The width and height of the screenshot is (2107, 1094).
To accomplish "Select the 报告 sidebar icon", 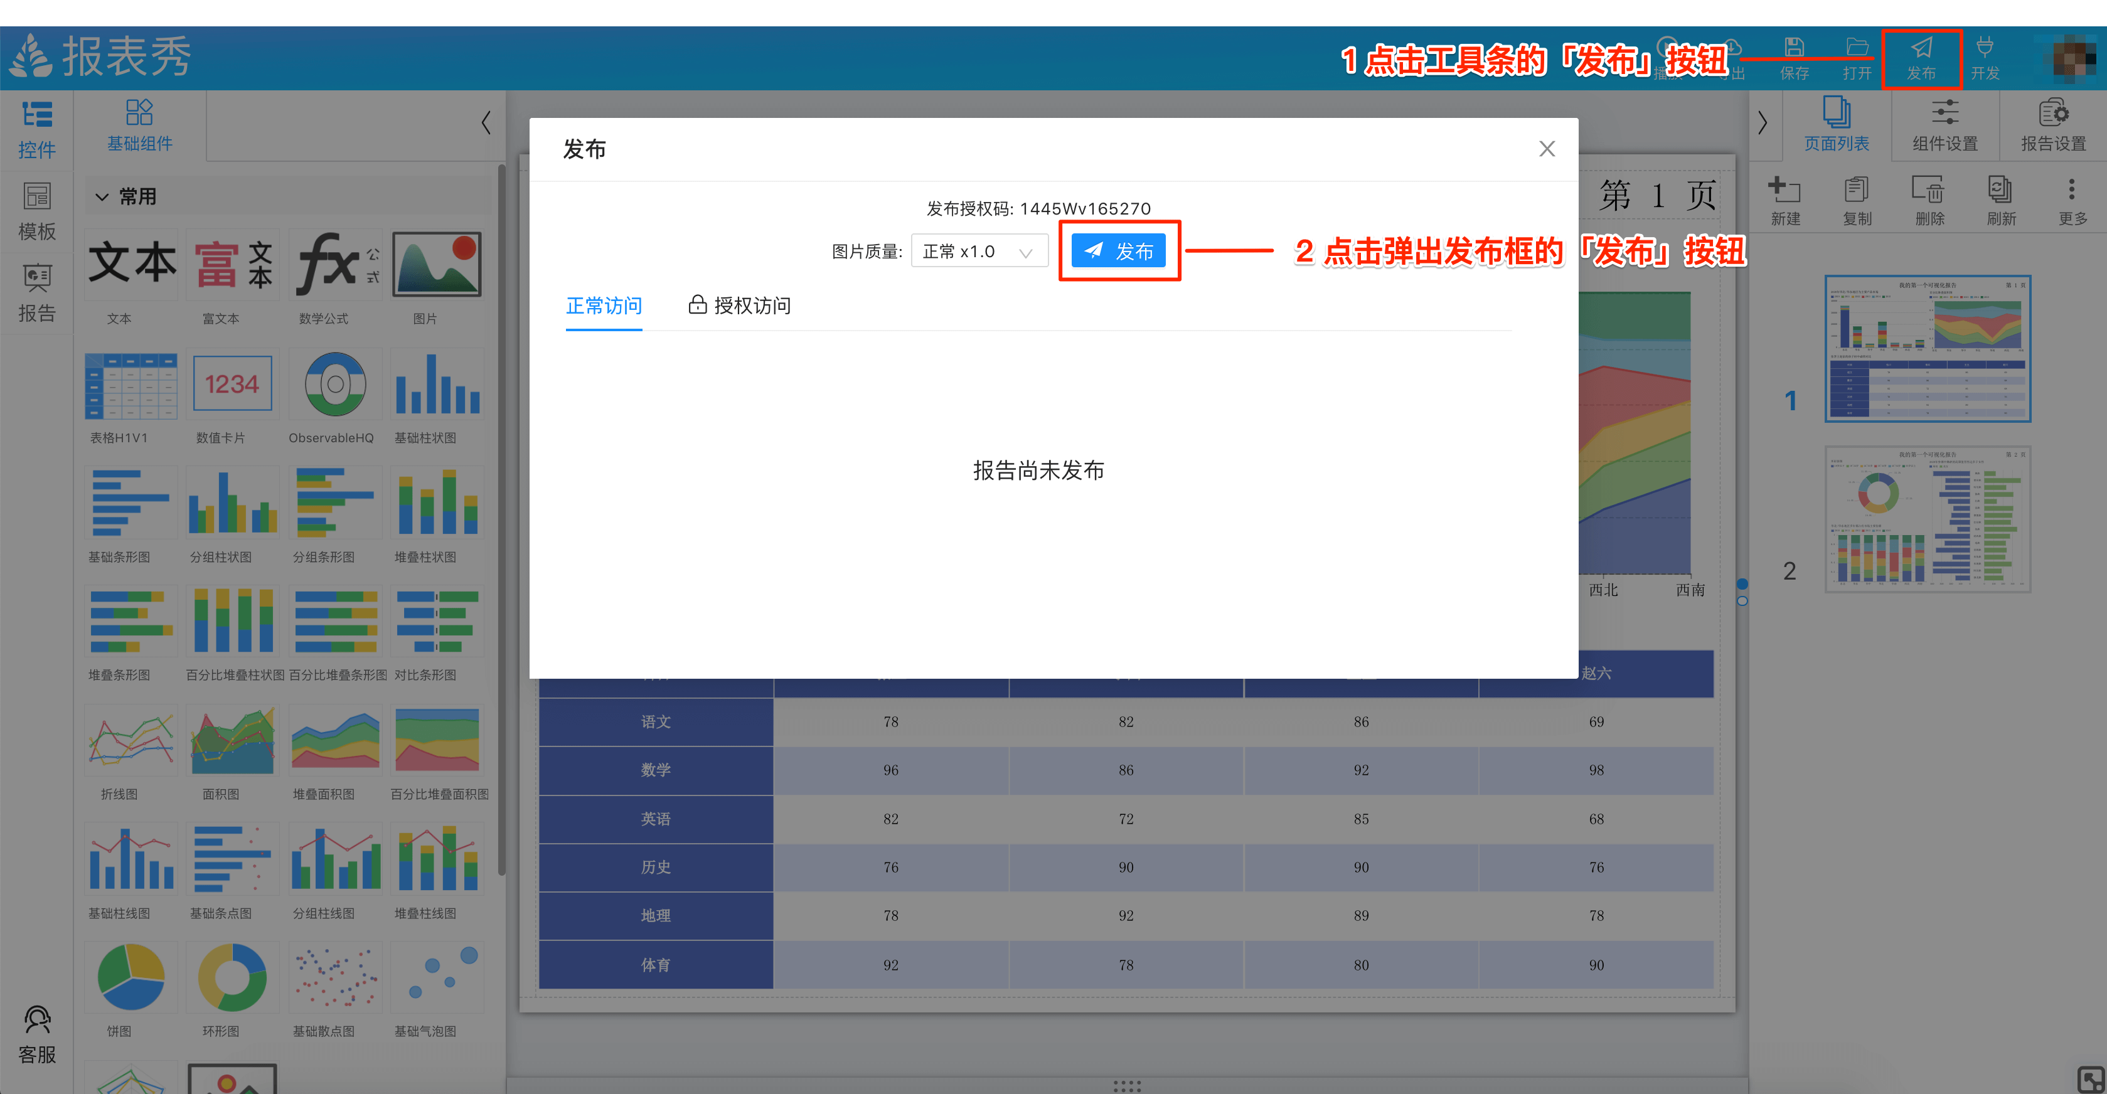I will coord(37,294).
